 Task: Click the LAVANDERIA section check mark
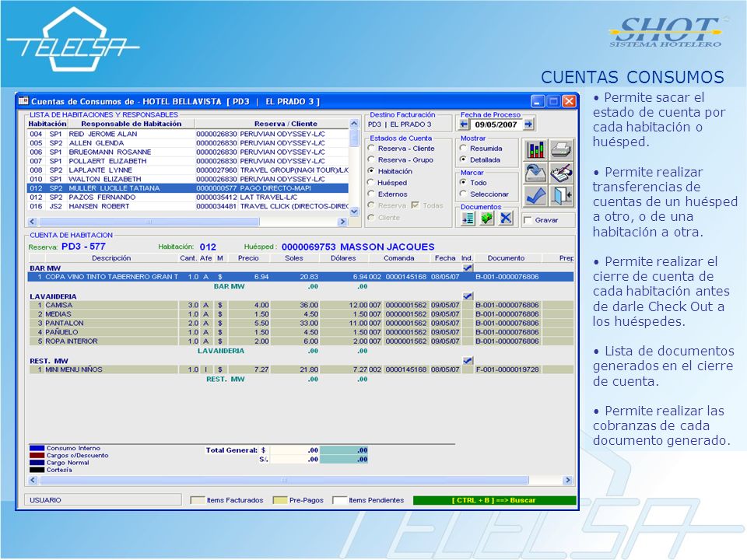(468, 296)
